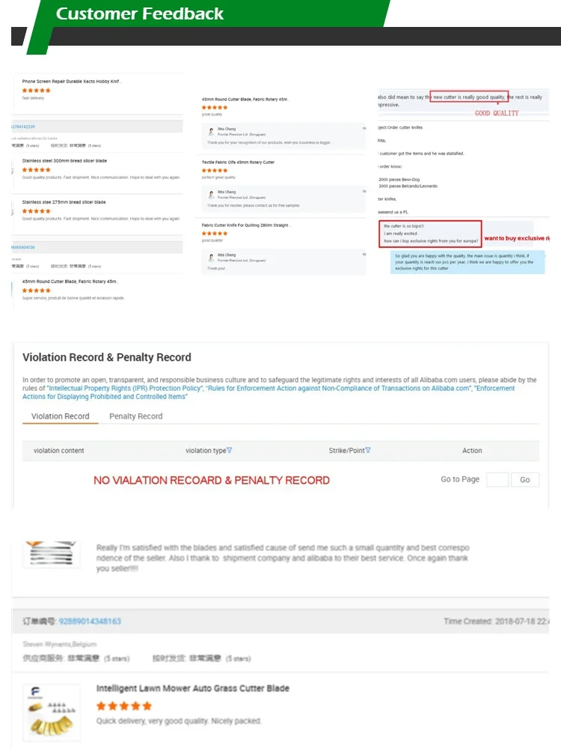The height and width of the screenshot is (751, 561).
Task: Click stars under Textile Fabric 45mm Rotary Cutter
Action: point(215,171)
